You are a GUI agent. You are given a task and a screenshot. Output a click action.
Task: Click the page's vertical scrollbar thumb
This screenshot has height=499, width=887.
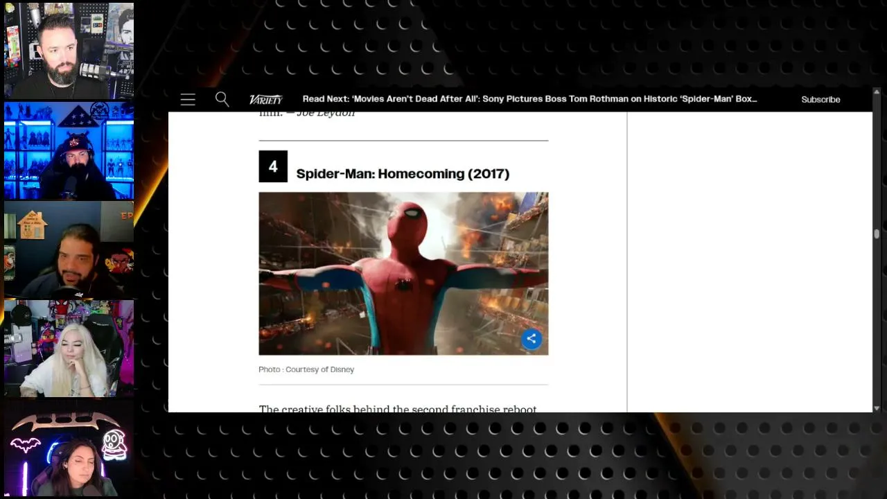tap(877, 234)
